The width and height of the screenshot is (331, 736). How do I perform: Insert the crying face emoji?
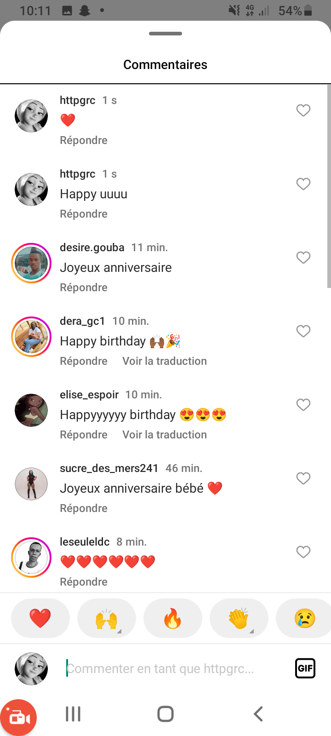pos(304,618)
